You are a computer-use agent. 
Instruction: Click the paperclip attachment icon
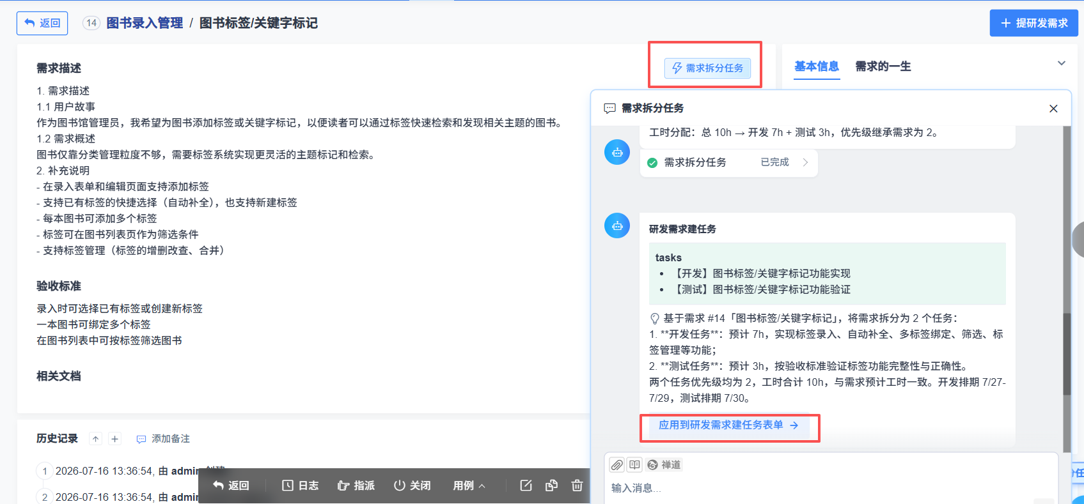[x=617, y=464]
